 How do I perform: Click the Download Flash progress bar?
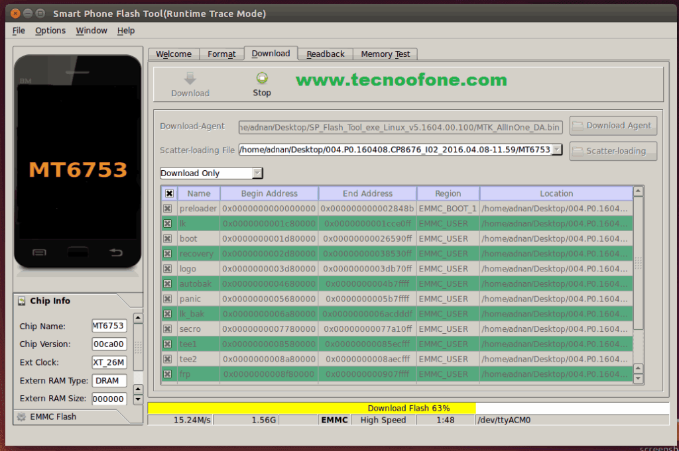pyautogui.click(x=408, y=408)
